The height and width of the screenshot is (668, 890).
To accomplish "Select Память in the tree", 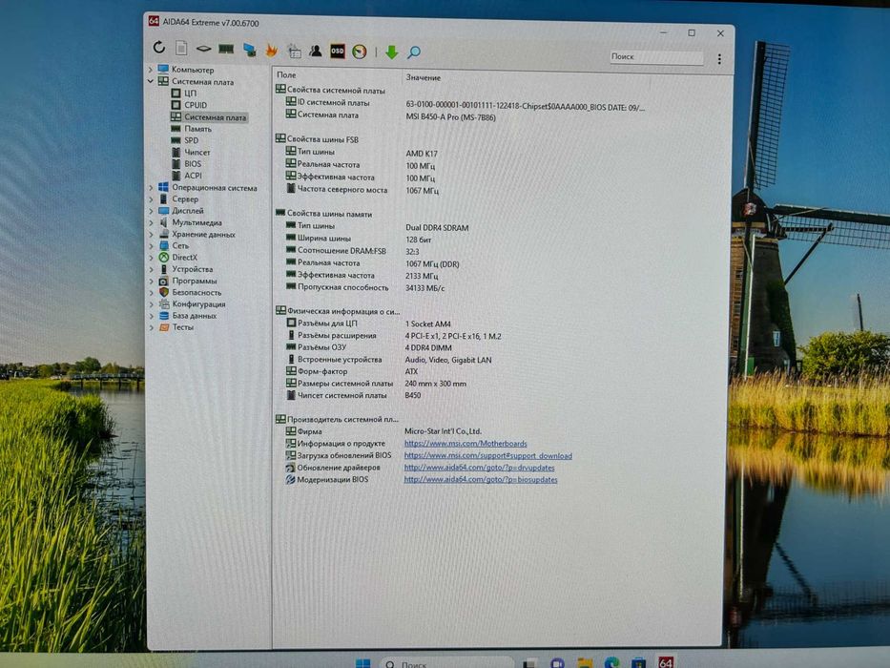I will click(192, 129).
